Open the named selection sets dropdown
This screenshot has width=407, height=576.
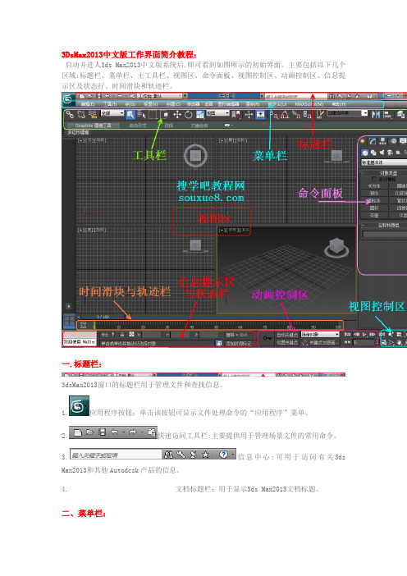(347, 113)
